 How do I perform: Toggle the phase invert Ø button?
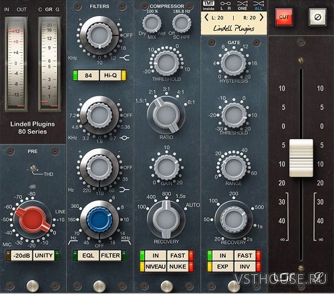[318, 17]
